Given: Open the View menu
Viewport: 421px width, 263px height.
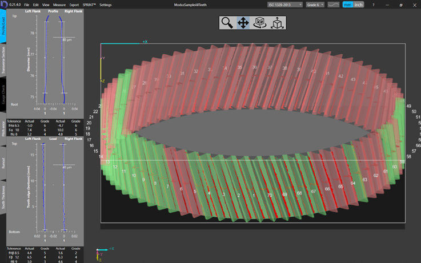Looking at the screenshot, I should 46,5.
